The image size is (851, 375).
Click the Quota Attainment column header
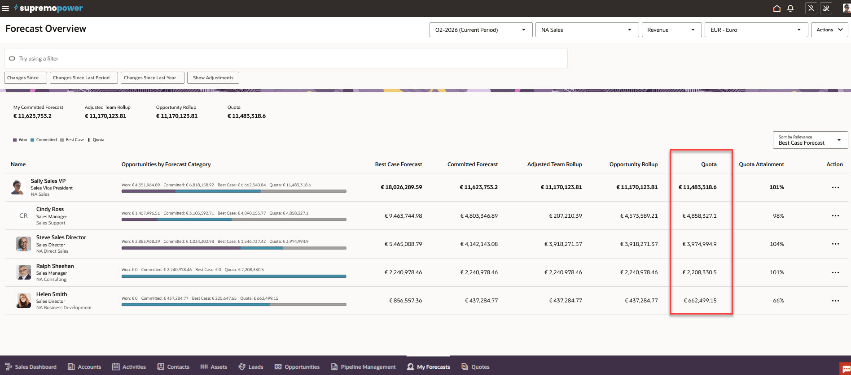coord(761,164)
